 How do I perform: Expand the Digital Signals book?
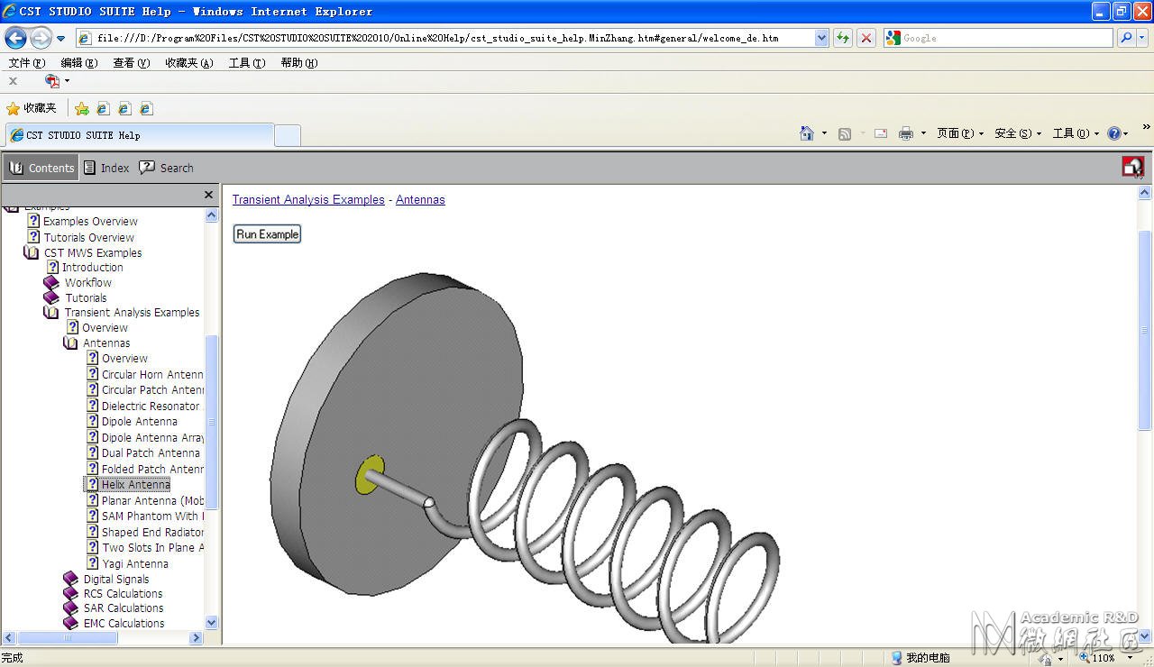tap(70, 580)
